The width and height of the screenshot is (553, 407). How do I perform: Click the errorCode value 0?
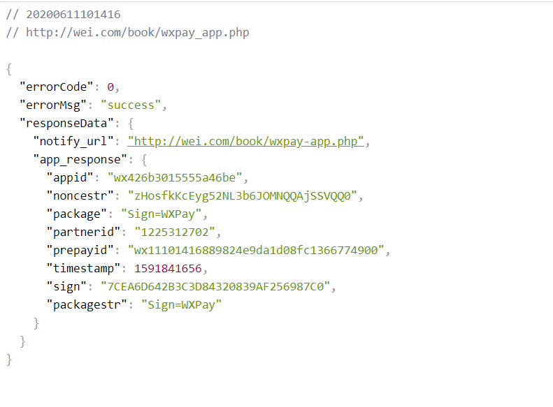click(x=110, y=87)
